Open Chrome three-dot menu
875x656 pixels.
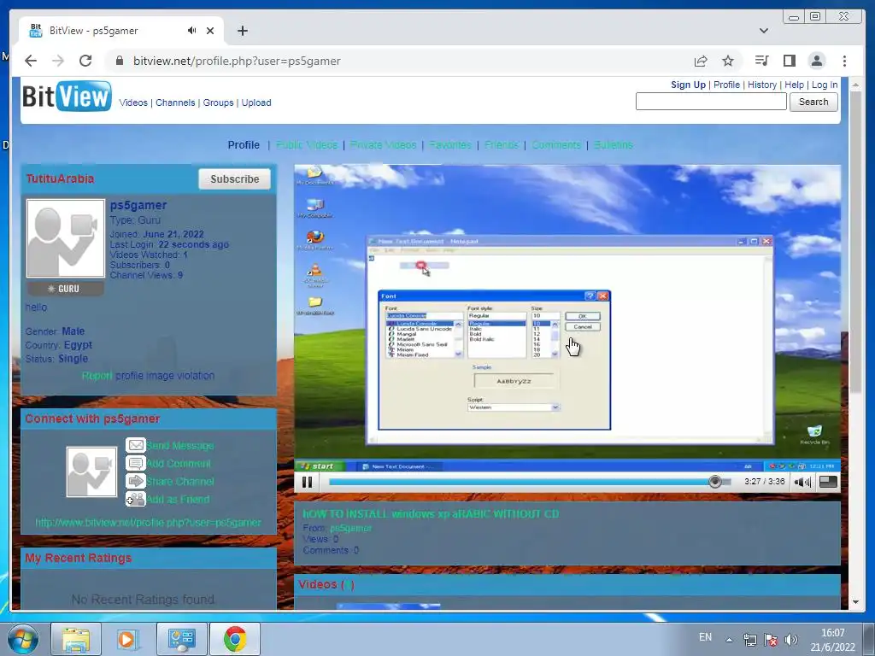pos(844,61)
